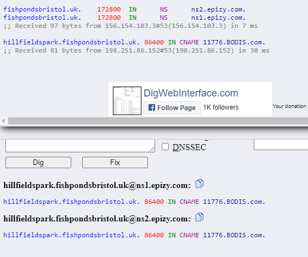Click the textarea corner grip handle

pyautogui.click(x=152, y=149)
